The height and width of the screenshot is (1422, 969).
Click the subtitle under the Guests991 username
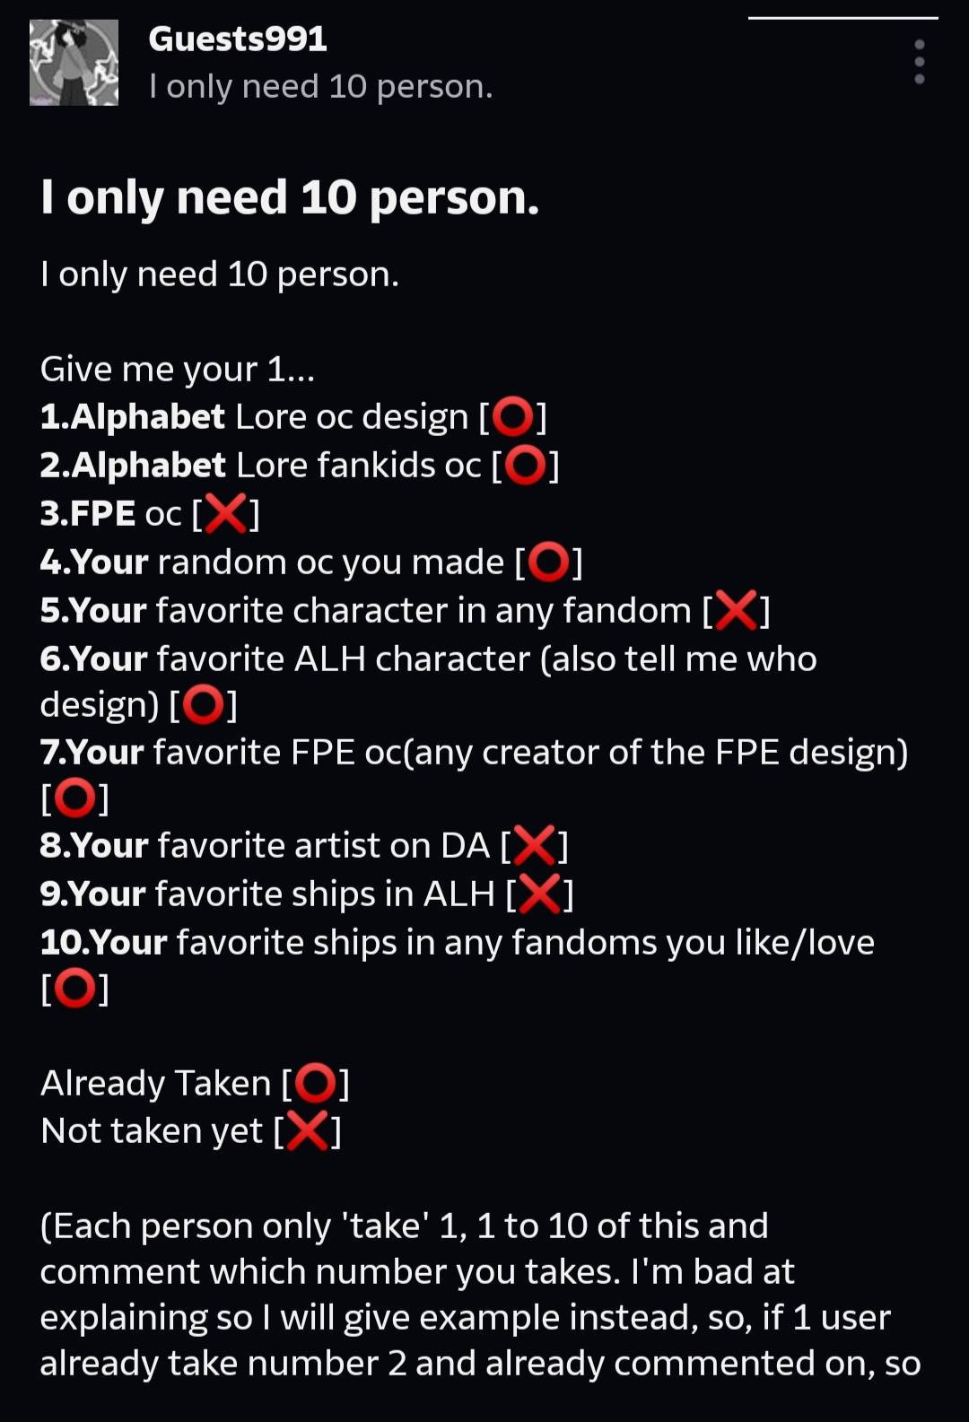[x=320, y=86]
